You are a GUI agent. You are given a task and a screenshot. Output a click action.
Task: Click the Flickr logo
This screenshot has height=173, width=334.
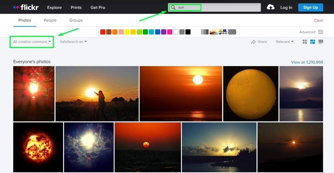26,7
